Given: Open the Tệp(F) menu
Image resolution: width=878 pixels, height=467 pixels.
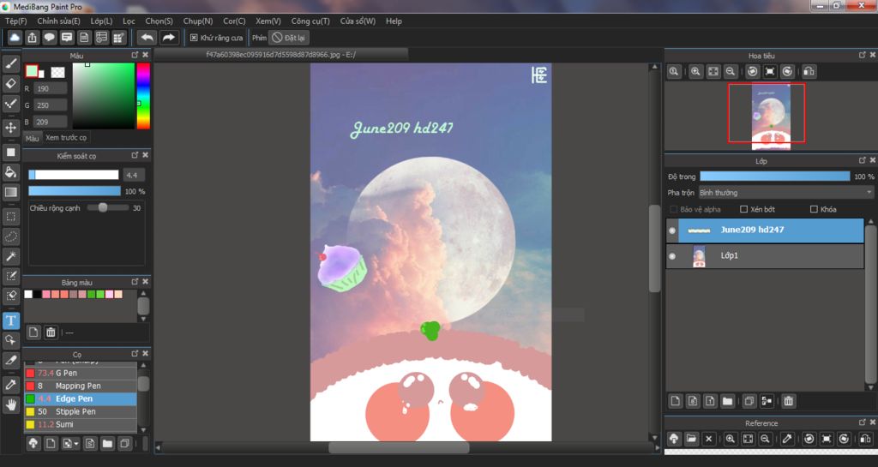Looking at the screenshot, I should (16, 21).
